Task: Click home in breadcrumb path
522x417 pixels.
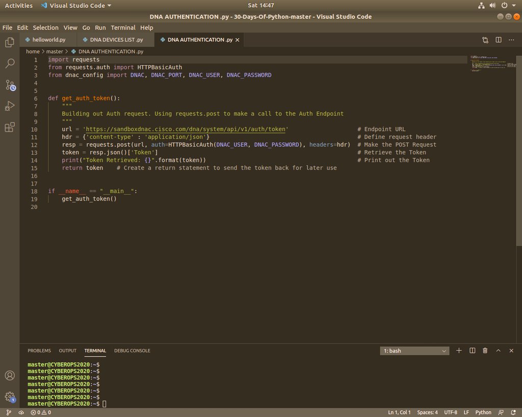Action: [x=33, y=51]
